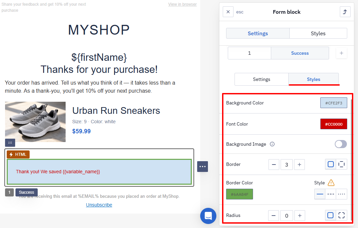Open the inner Styles sub-tab
The width and height of the screenshot is (358, 228).
coord(314,79)
